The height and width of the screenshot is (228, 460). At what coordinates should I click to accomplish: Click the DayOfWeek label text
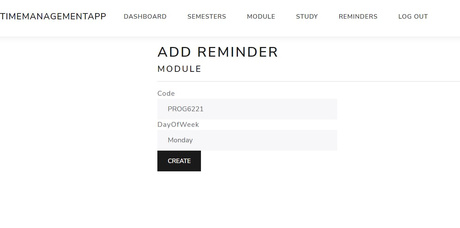coord(178,124)
